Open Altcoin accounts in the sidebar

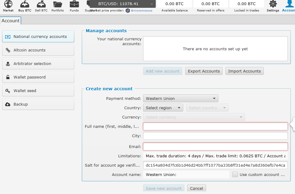(38, 50)
